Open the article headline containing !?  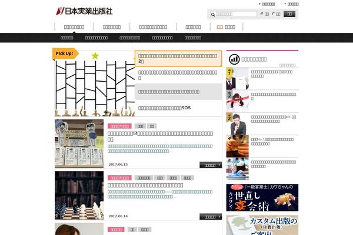coord(160,136)
